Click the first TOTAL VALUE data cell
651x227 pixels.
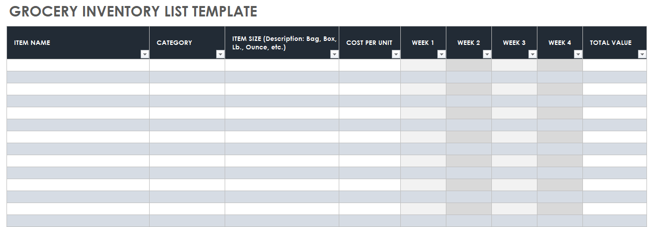(x=614, y=65)
